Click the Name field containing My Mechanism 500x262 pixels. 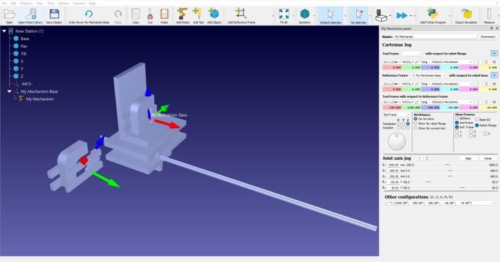coord(435,37)
